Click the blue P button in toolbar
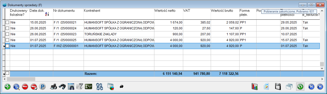The image size is (327, 94). (x=42, y=87)
